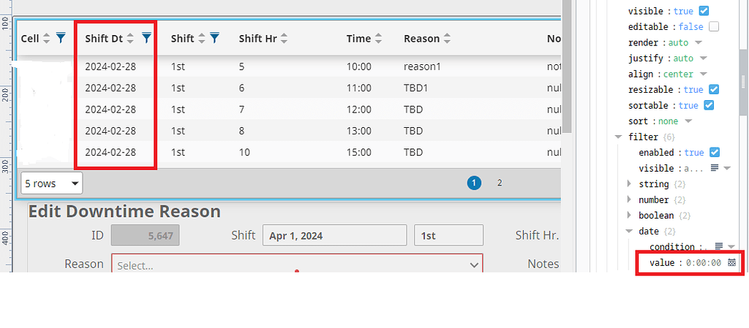Image resolution: width=749 pixels, height=328 pixels.
Task: Open the Cell column filter icon
Action: pos(61,39)
